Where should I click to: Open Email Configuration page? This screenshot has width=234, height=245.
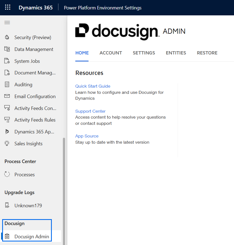pyautogui.click(x=35, y=96)
